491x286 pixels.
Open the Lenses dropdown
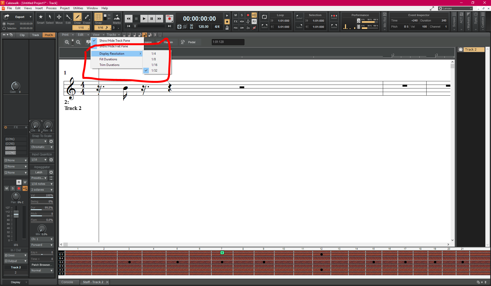pos(455,8)
